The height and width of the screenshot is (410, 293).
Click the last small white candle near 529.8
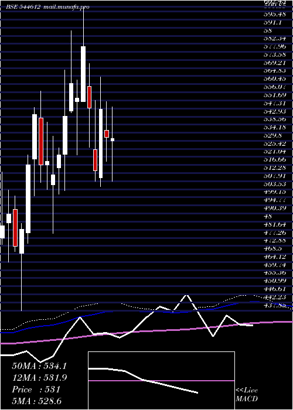[113, 139]
